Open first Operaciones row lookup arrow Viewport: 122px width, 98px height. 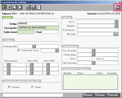(x=9, y=65)
